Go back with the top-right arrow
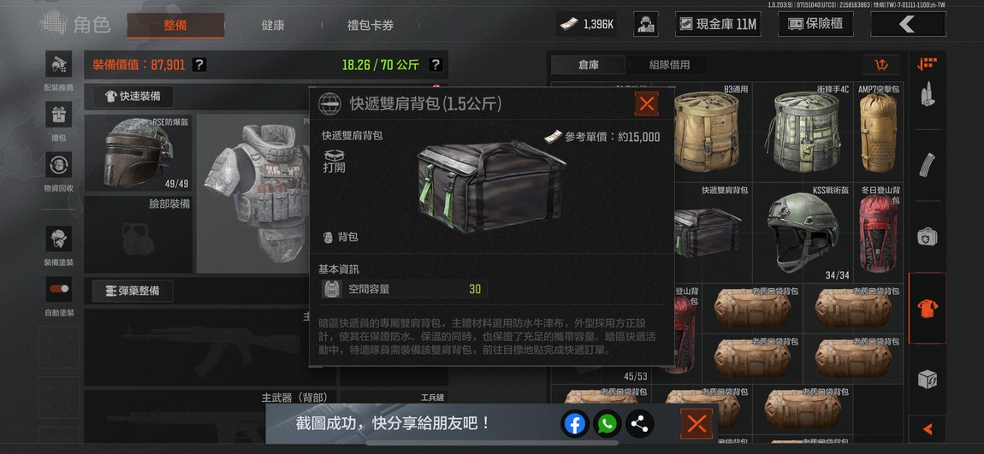984x454 pixels. click(908, 25)
